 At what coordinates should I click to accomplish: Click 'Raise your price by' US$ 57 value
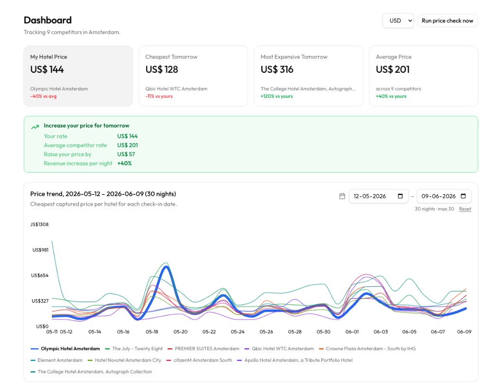pos(126,154)
